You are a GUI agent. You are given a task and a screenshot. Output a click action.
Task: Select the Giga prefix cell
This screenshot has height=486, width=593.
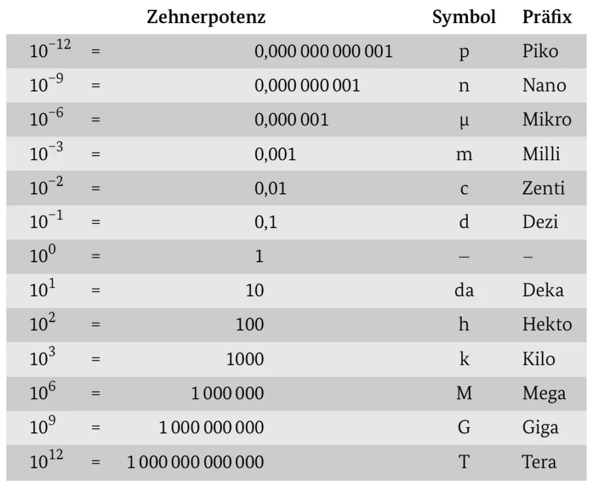540,428
